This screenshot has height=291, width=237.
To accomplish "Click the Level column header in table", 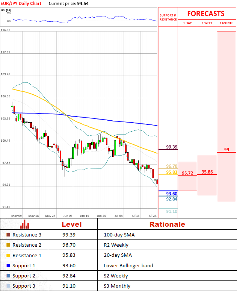I will pos(72,224).
